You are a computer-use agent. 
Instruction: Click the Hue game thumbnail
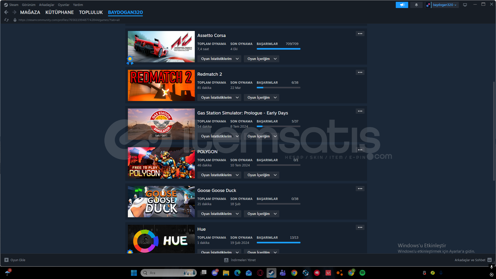pyautogui.click(x=161, y=239)
